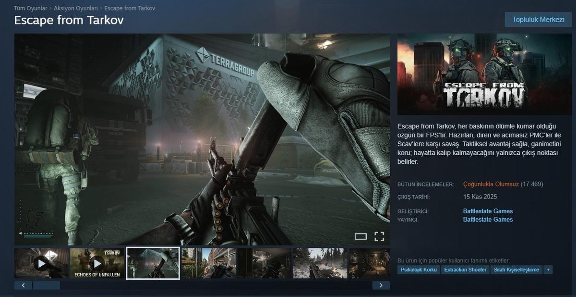Image resolution: width=576 pixels, height=297 pixels.
Task: Open the screenshot in fullscreen
Action: coord(379,236)
